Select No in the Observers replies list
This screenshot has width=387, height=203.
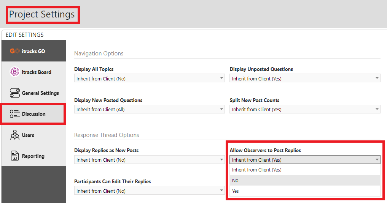coord(305,180)
